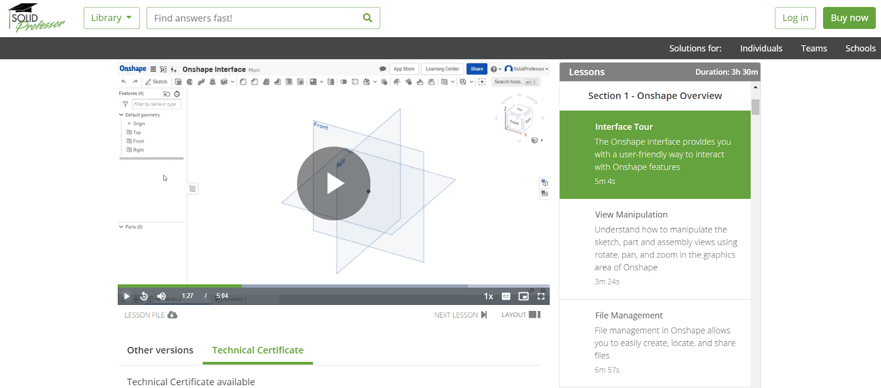Select the Technical Certificate tab
This screenshot has height=388, width=881.
pyautogui.click(x=258, y=350)
